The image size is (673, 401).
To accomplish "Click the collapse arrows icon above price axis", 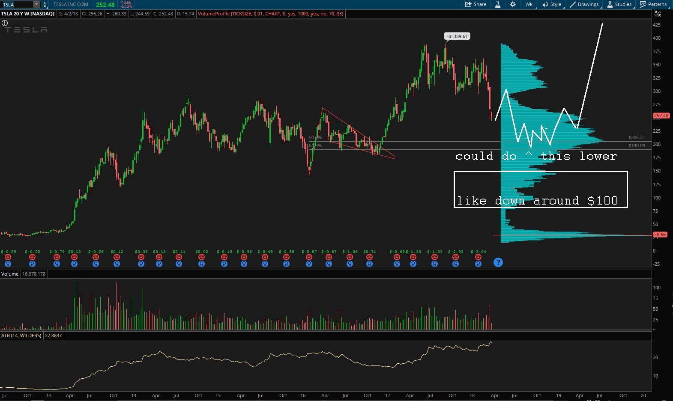I will pos(658,14).
